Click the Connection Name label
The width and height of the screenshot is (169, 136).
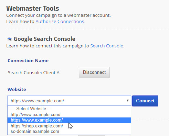pyautogui.click(x=28, y=60)
